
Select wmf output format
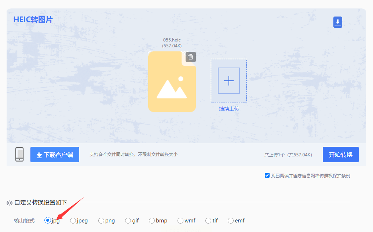click(x=180, y=221)
